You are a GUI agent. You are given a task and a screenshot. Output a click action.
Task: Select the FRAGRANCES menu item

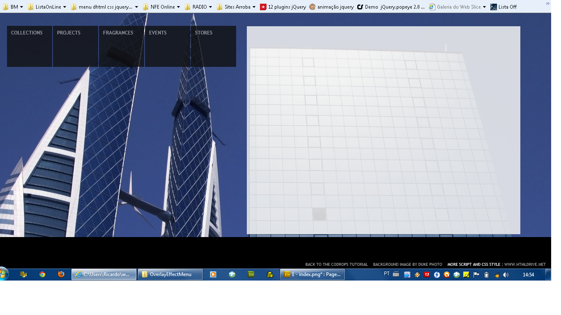click(118, 33)
